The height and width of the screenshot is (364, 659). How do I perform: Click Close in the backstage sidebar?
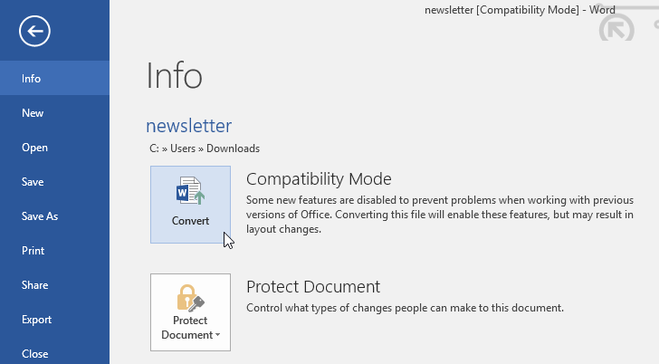(x=34, y=354)
